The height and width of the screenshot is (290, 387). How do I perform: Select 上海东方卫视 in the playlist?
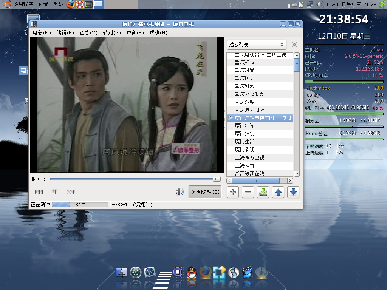[x=260, y=157]
